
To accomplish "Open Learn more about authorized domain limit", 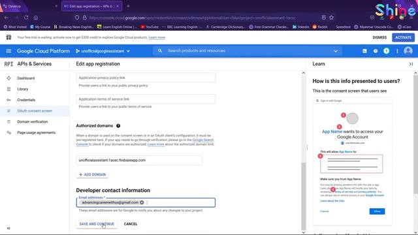I will click(156, 144).
